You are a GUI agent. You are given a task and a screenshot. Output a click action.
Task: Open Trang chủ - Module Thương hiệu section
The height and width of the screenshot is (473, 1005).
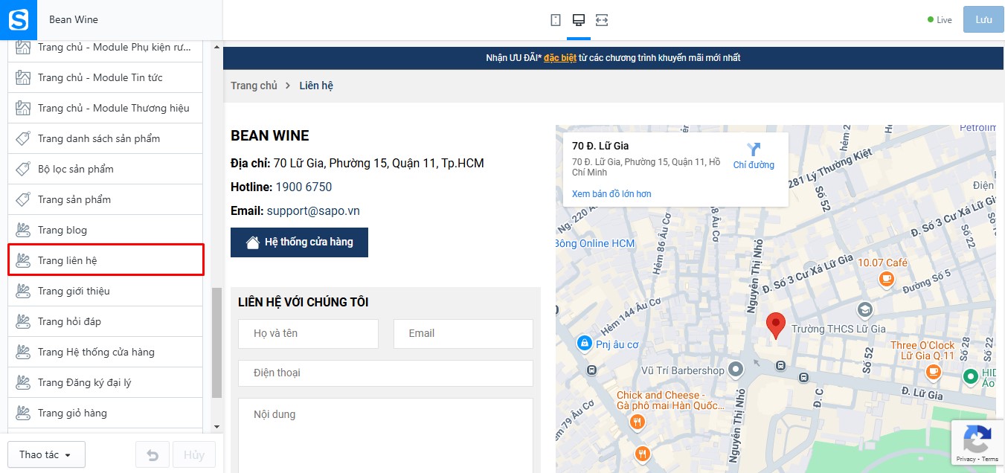click(x=105, y=108)
